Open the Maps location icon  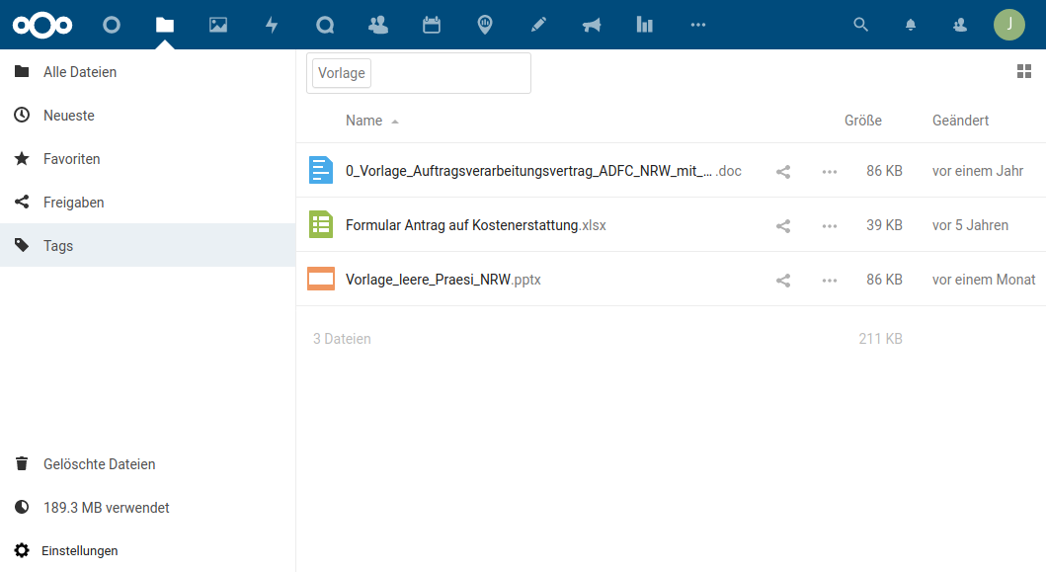485,25
